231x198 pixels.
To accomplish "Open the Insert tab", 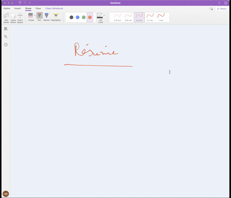I will (18, 8).
